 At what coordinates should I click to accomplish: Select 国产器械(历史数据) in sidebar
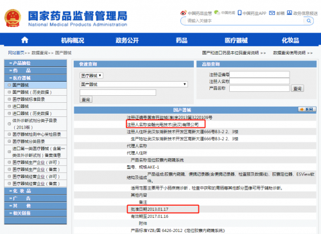click(x=35, y=92)
